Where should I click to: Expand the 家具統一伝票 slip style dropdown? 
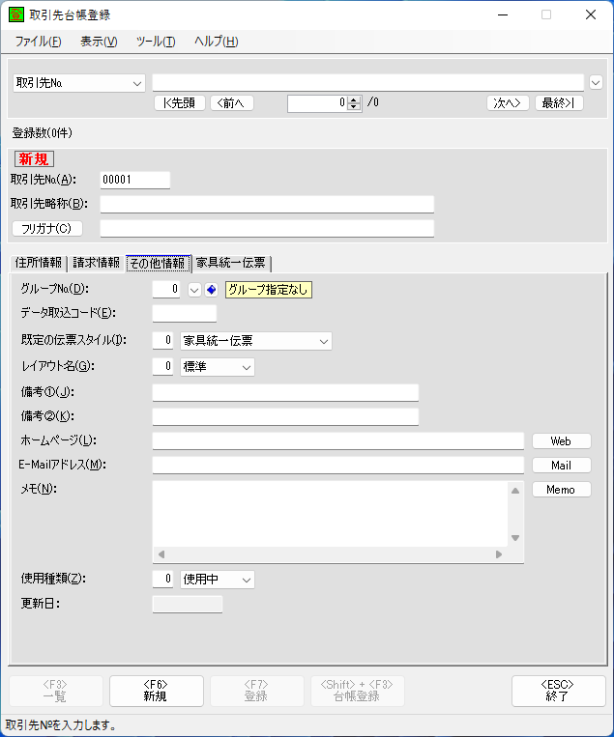(x=324, y=341)
